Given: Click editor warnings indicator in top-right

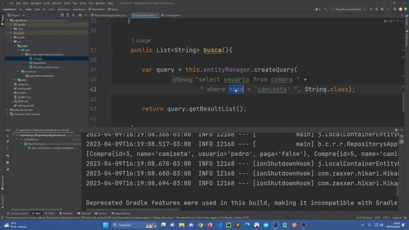Looking at the screenshot, I should [x=390, y=21].
